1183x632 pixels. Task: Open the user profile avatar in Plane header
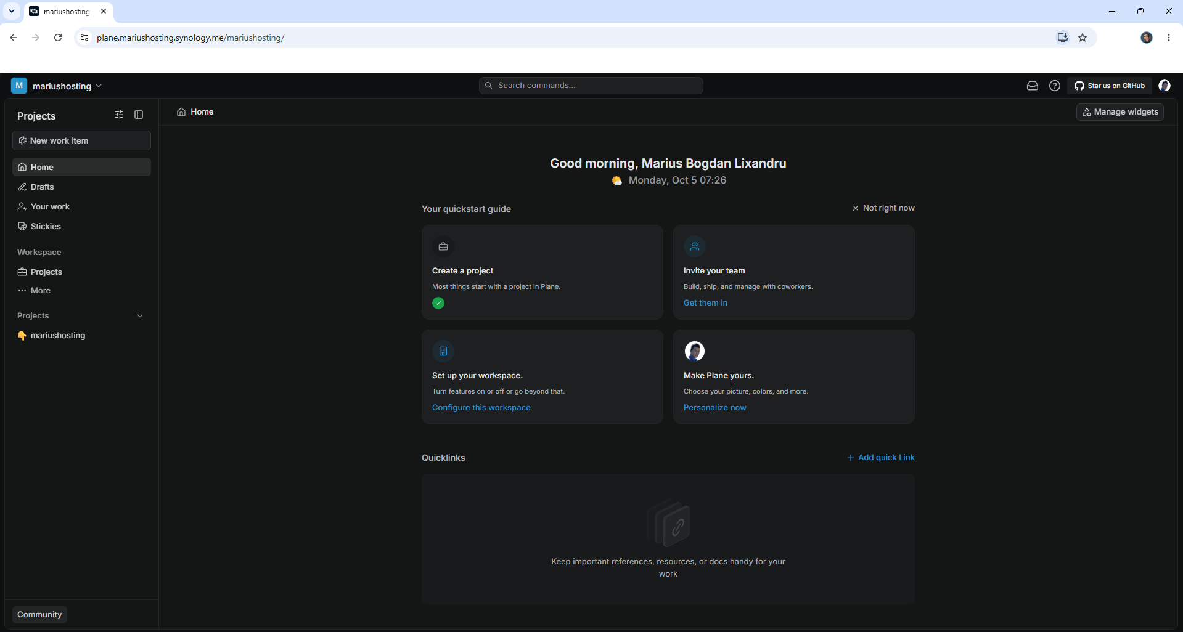[x=1165, y=86]
